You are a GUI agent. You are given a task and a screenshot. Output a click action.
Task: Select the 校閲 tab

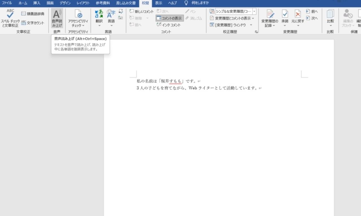pos(145,3)
